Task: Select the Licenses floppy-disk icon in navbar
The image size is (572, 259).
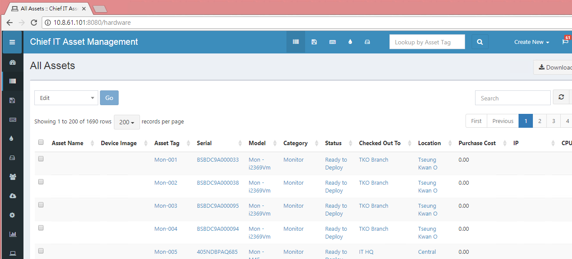Action: coord(314,42)
